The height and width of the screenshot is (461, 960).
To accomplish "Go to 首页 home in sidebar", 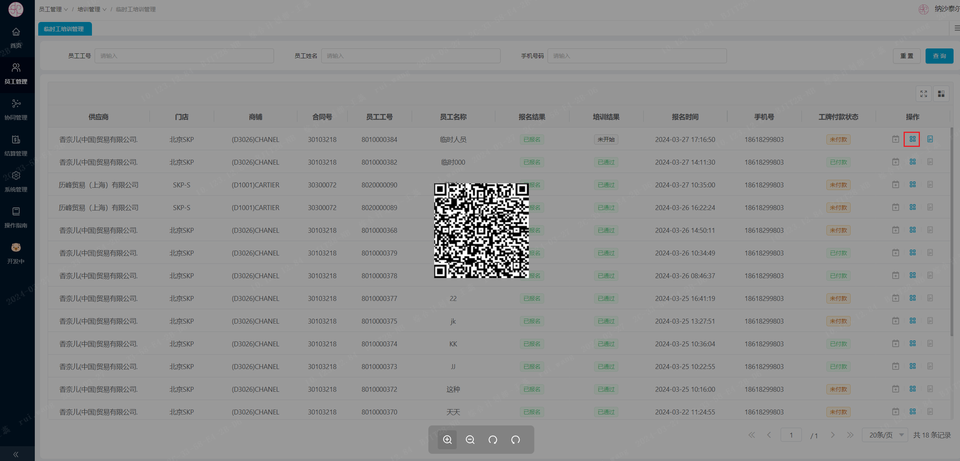I will click(16, 38).
